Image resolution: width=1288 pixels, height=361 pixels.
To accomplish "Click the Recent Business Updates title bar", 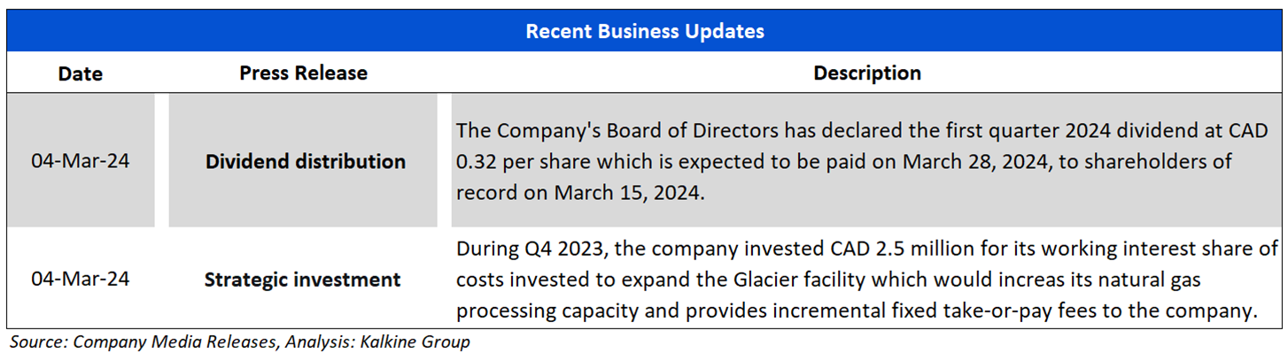I will pos(644,31).
